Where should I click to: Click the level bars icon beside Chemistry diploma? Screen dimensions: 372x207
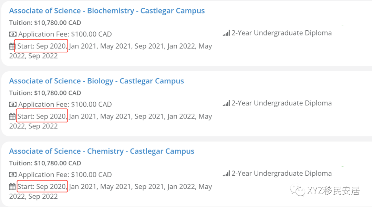226,174
